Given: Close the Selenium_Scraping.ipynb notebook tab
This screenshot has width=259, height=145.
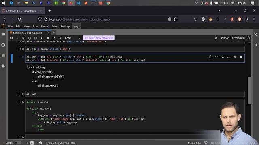Looking at the screenshot, I should (48, 33).
